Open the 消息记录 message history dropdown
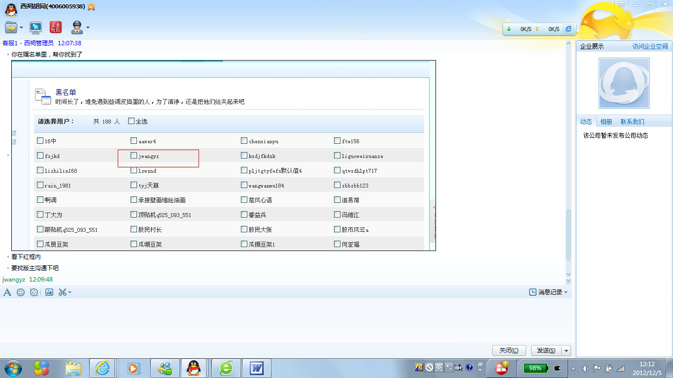Viewport: 673px width, 378px height. click(548, 292)
